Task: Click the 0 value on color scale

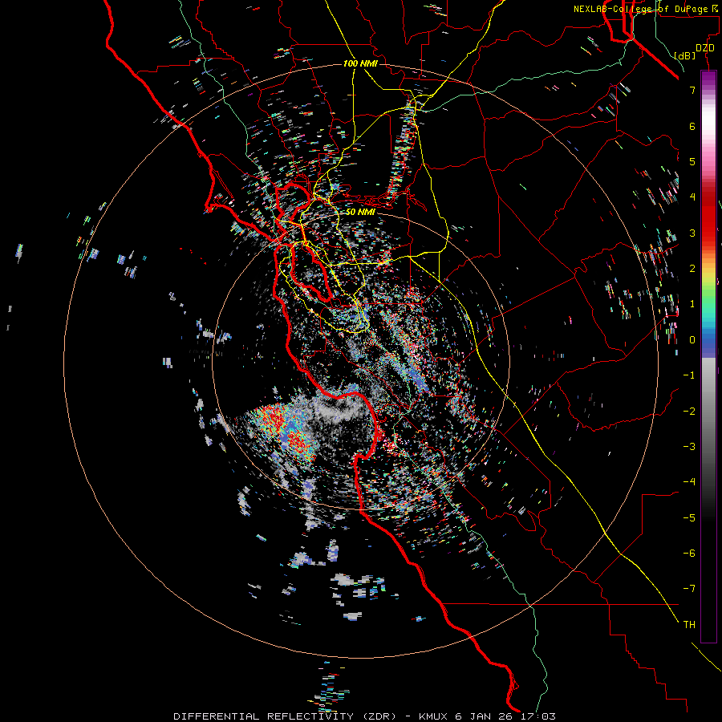Action: pyautogui.click(x=692, y=340)
